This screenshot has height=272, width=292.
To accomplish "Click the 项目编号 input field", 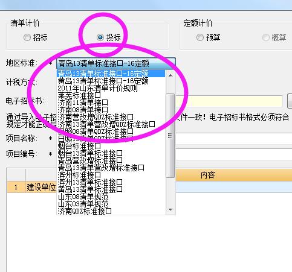I will pyautogui.click(x=234, y=154).
